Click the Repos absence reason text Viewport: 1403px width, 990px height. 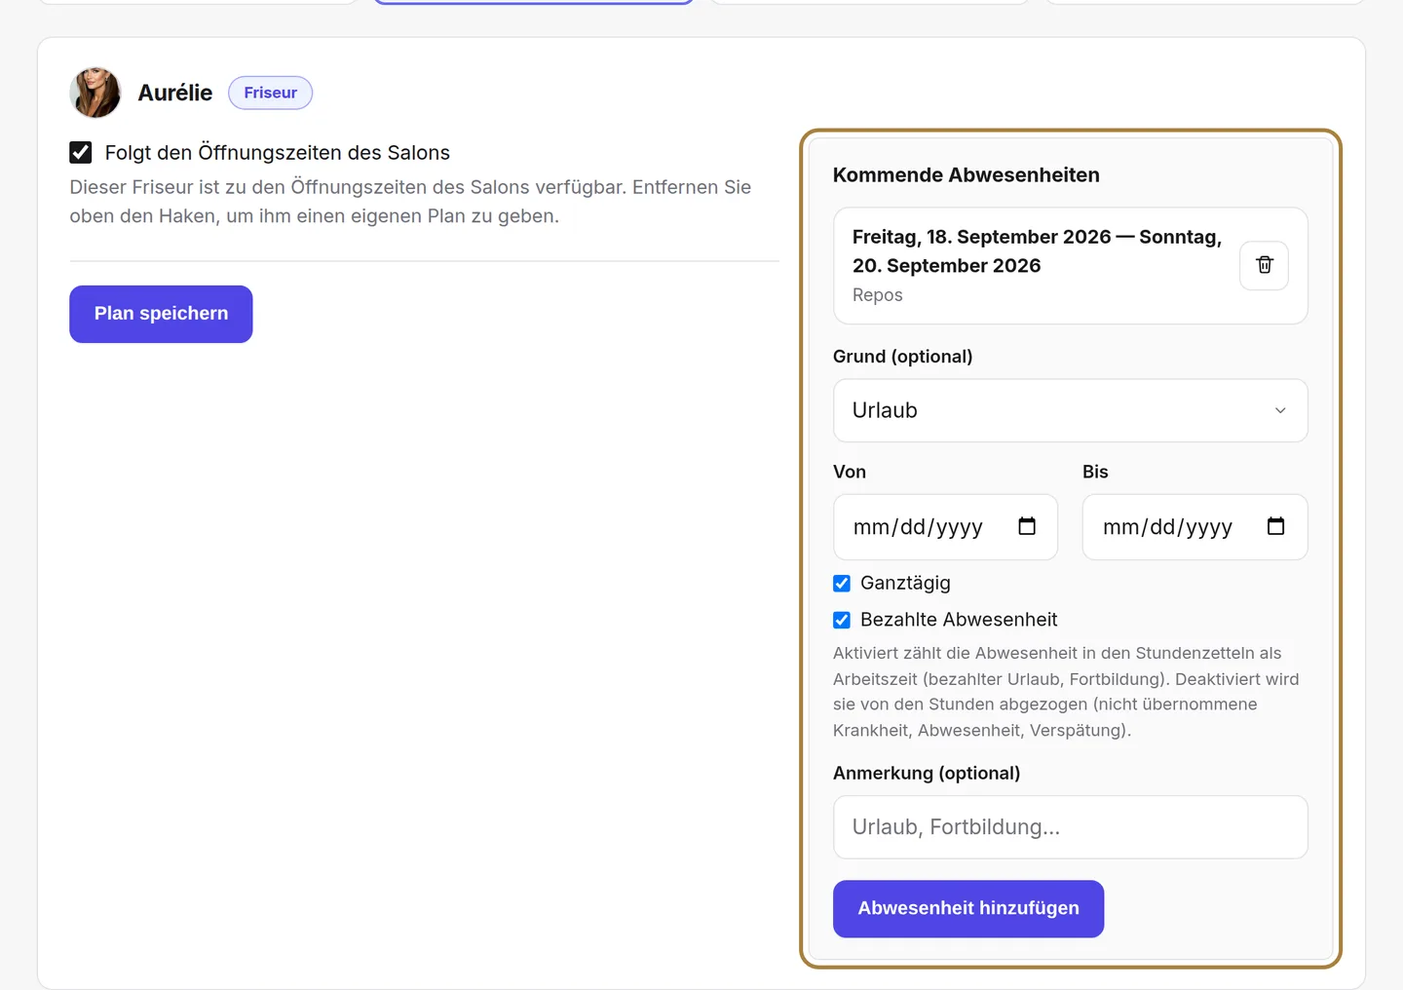[x=877, y=295]
